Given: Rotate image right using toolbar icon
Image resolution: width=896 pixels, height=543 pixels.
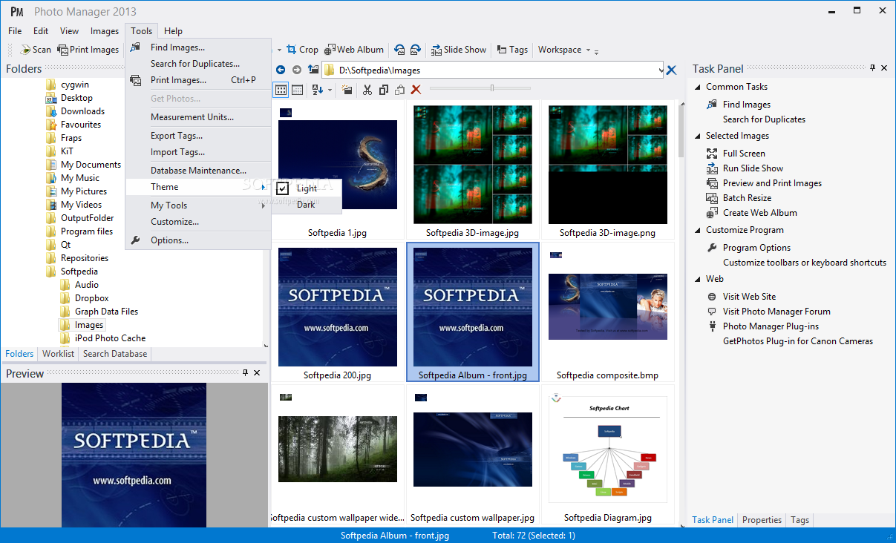Looking at the screenshot, I should [415, 50].
